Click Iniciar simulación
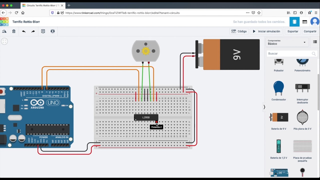The image size is (320, 180). pyautogui.click(x=266, y=31)
